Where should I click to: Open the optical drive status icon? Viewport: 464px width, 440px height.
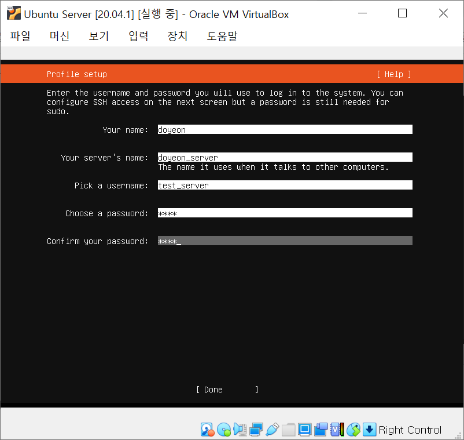224,430
